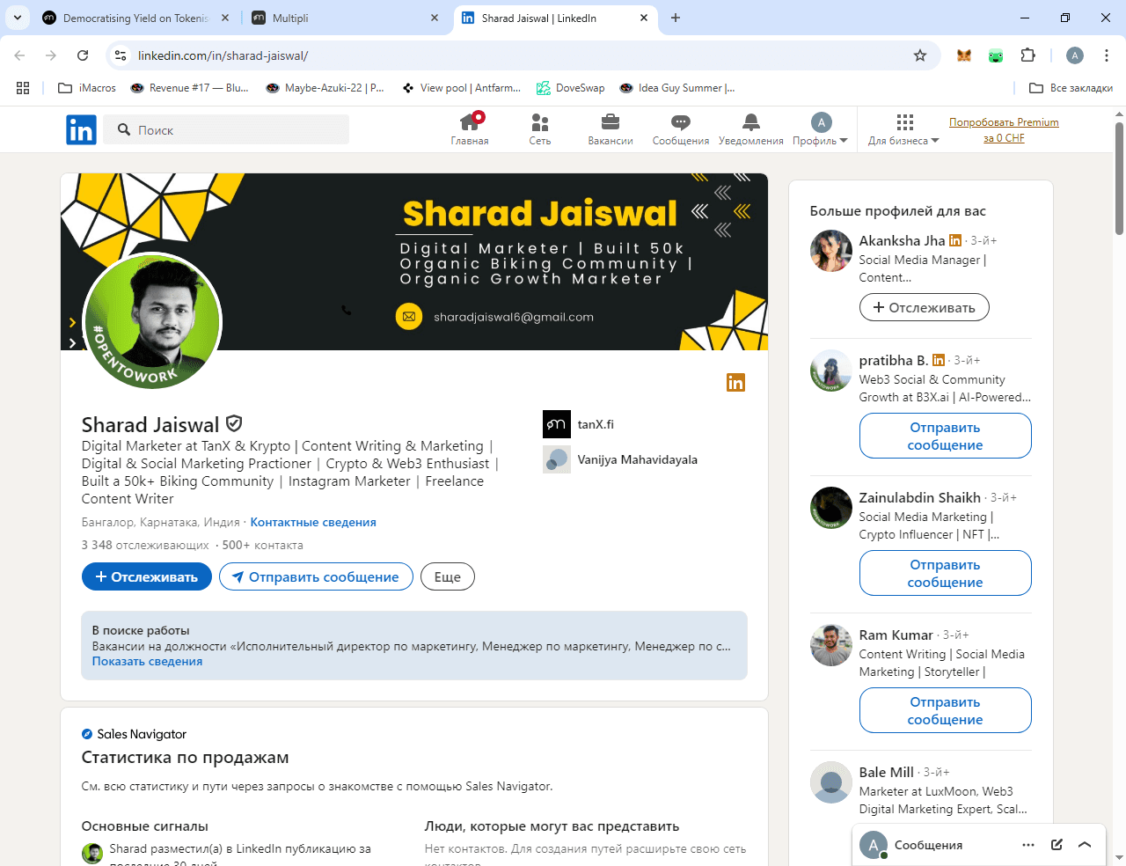Open Chrome three-dot menu
The width and height of the screenshot is (1126, 866).
point(1106,55)
